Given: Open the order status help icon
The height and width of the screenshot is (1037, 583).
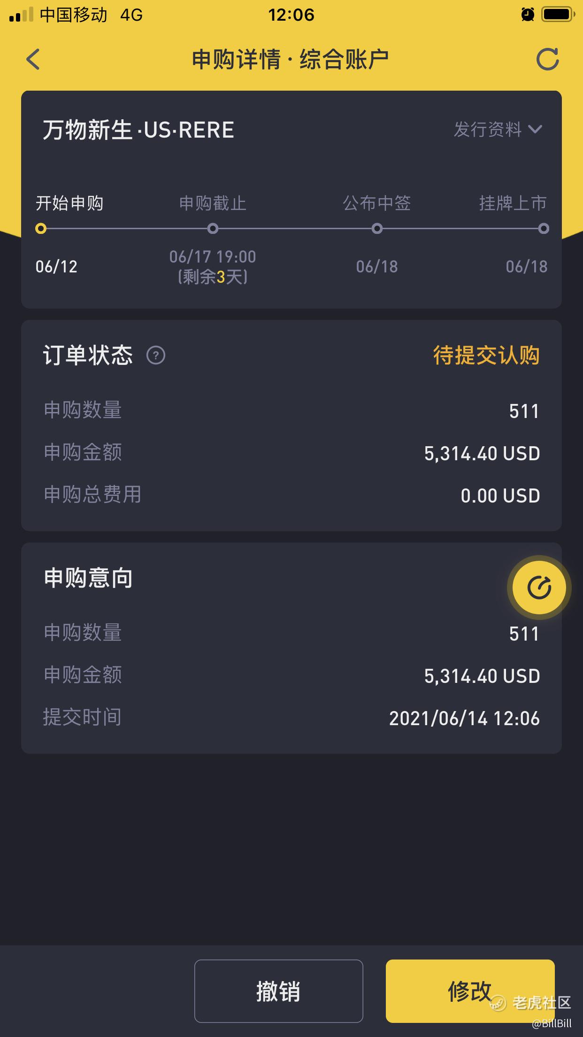Looking at the screenshot, I should coord(156,355).
